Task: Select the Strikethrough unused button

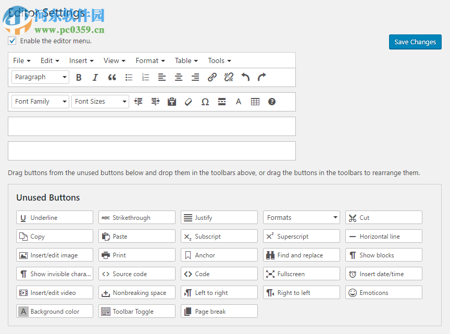Action: tap(137, 217)
